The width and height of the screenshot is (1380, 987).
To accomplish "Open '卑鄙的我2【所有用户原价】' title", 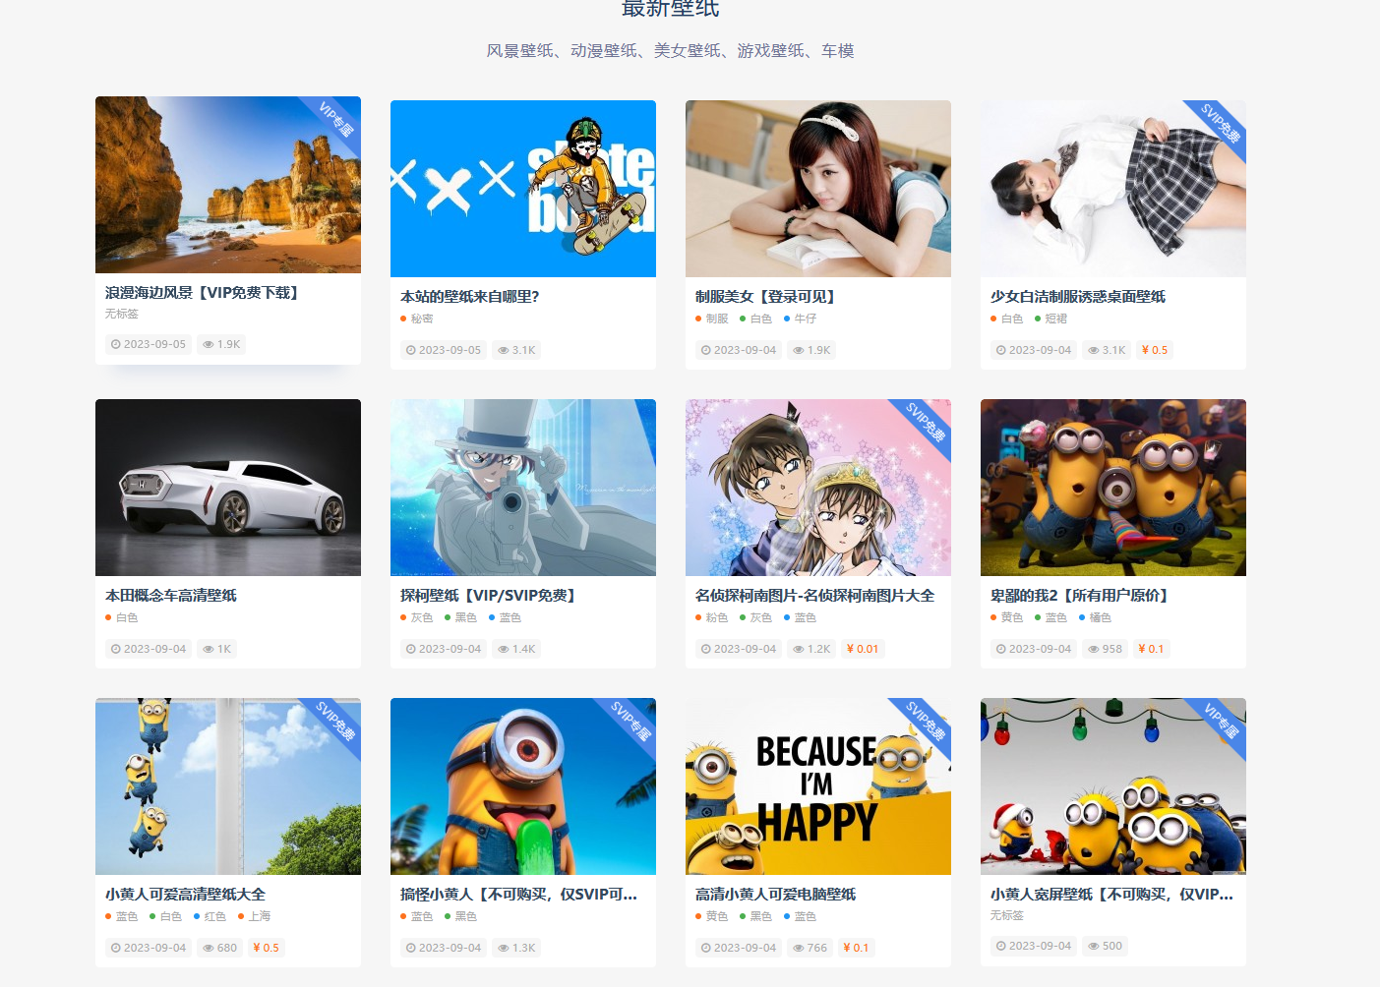I will click(x=1079, y=595).
